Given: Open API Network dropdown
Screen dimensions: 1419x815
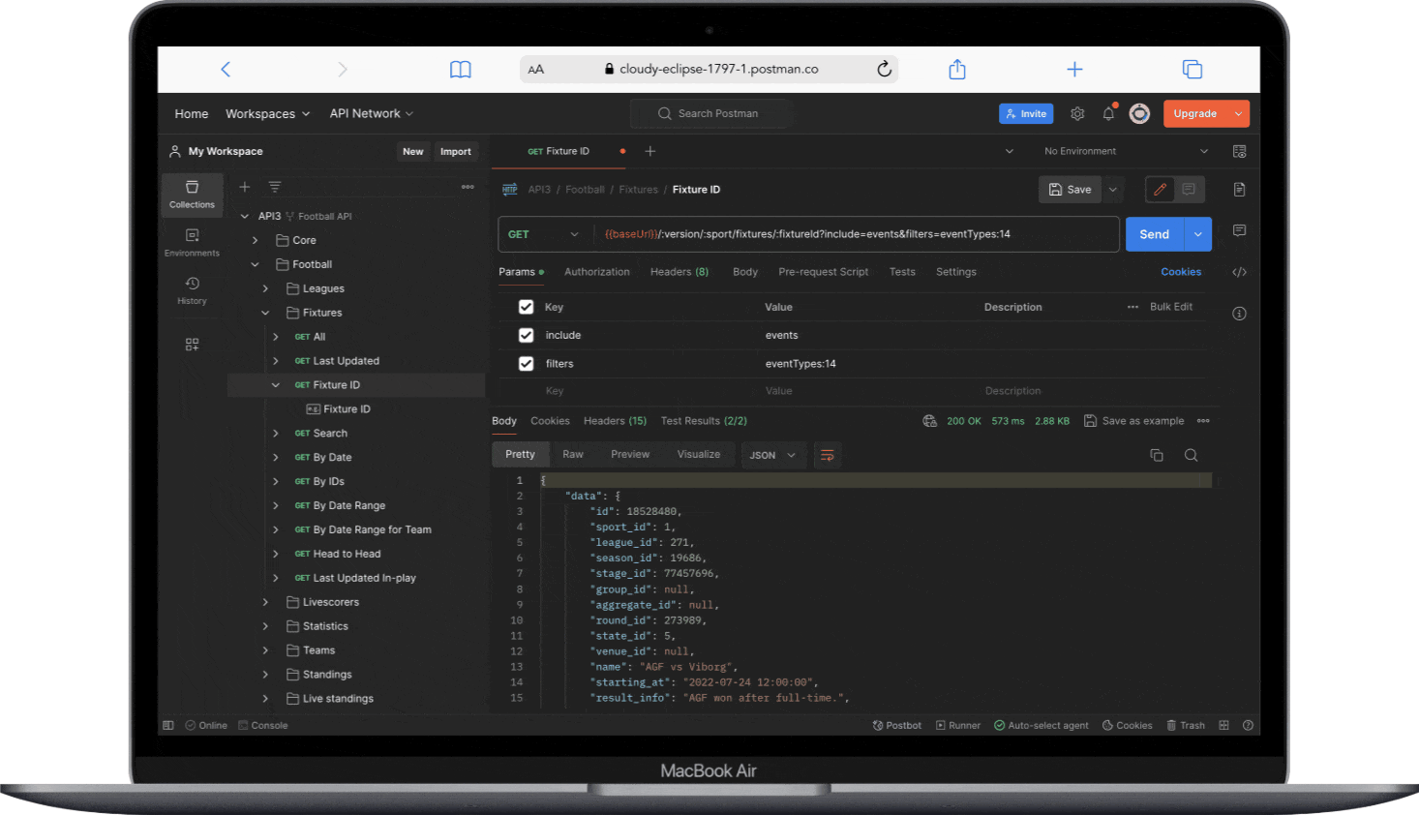Looking at the screenshot, I should point(372,113).
